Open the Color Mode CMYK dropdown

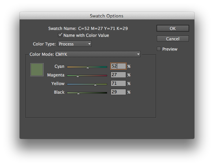[x=98, y=54]
